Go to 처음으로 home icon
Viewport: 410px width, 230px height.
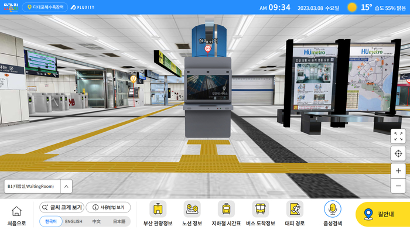tap(16, 211)
